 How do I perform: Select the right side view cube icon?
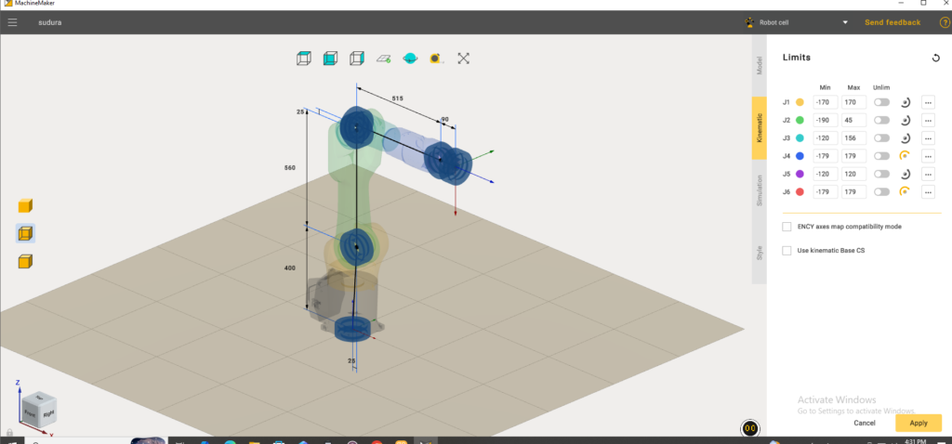(x=357, y=59)
